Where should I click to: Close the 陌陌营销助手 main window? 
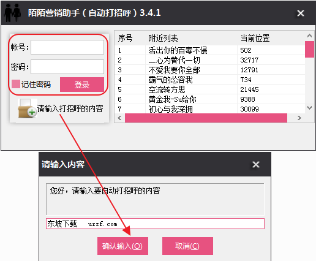click(301, 13)
